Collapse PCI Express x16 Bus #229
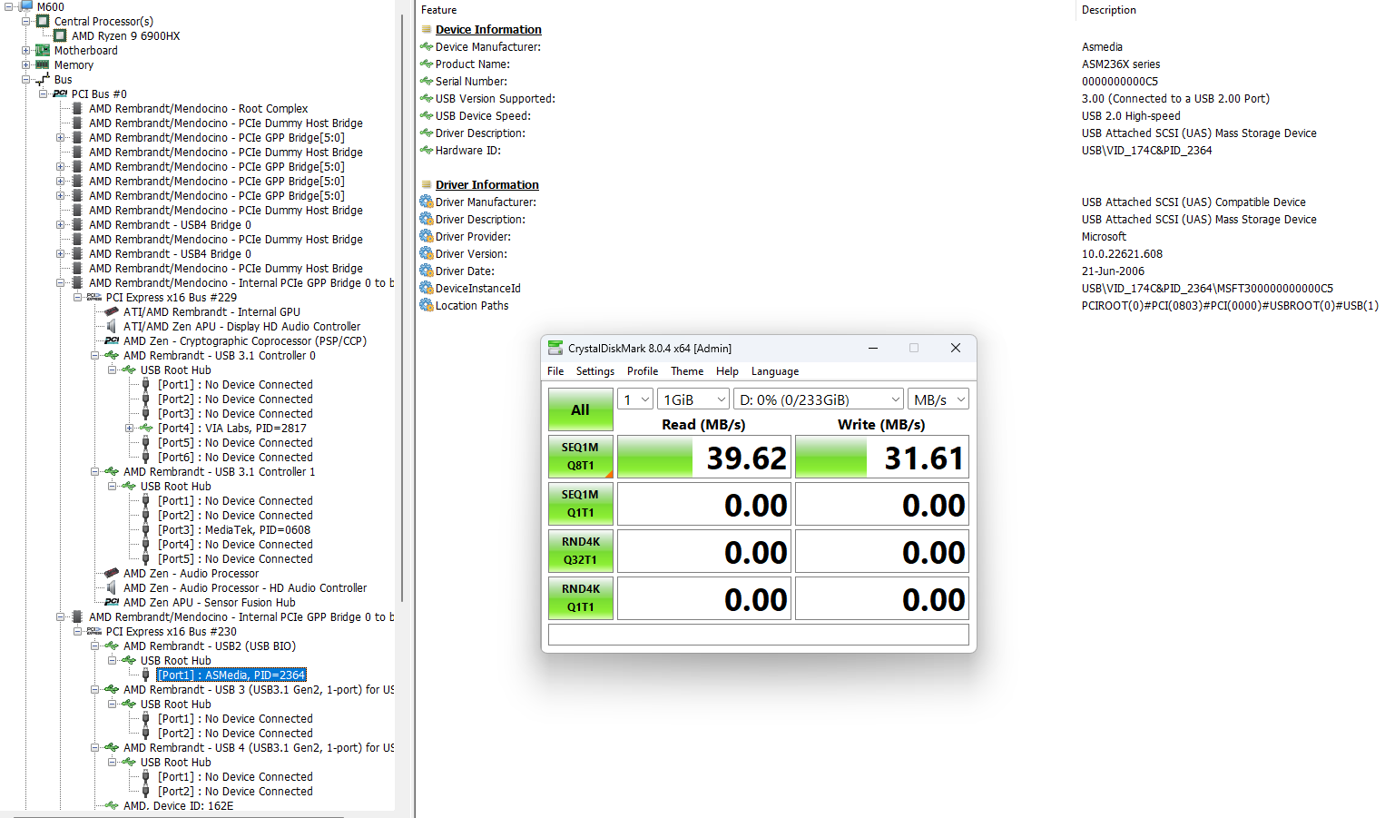1395x818 pixels. tap(77, 297)
